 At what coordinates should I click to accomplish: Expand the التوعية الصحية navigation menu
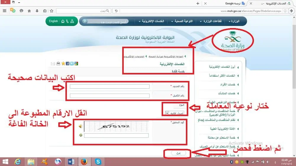[182, 21]
